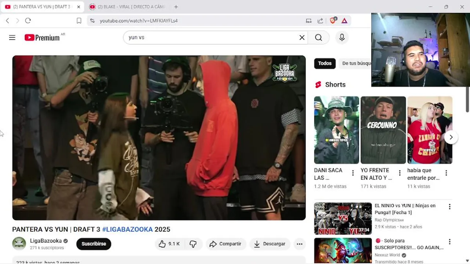The width and height of the screenshot is (470, 264).
Task: Click the magnifier search button
Action: pos(318,37)
